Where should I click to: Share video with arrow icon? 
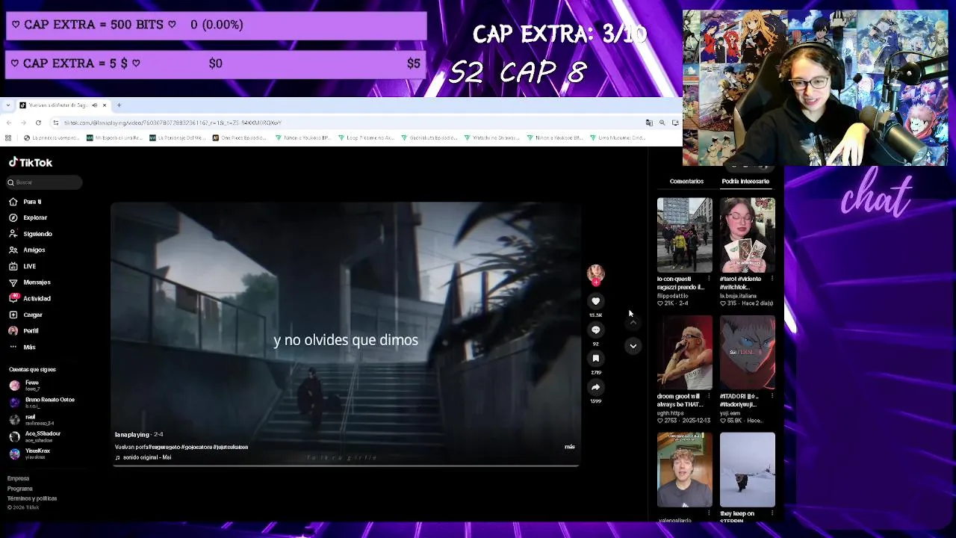pos(595,387)
